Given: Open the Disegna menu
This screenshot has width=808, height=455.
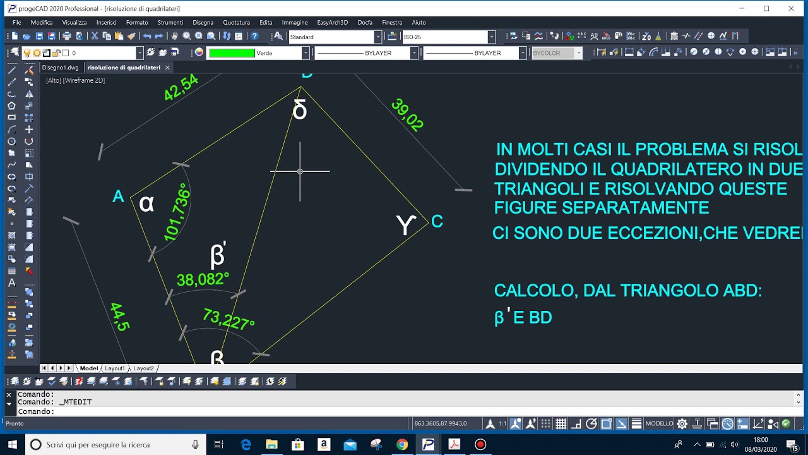Looking at the screenshot, I should pos(203,22).
